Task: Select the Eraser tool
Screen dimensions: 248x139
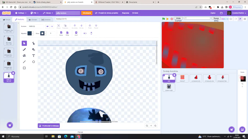Action: [33, 49]
